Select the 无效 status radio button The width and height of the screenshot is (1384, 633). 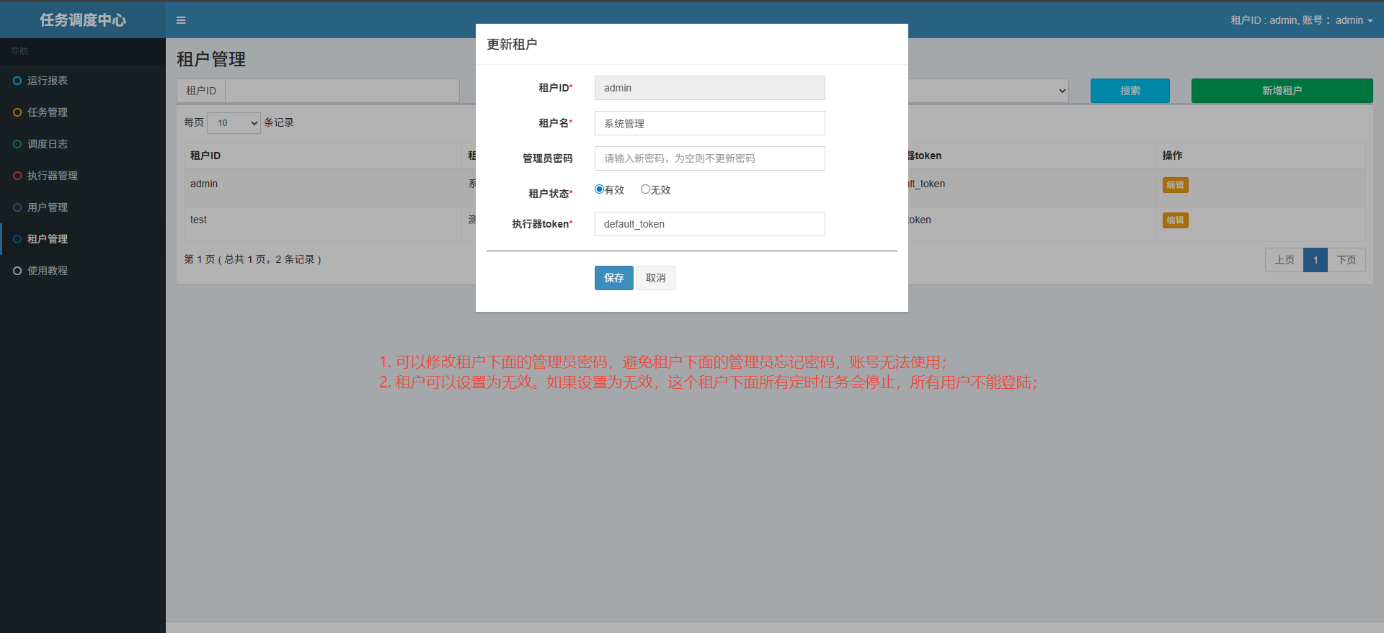click(x=645, y=189)
